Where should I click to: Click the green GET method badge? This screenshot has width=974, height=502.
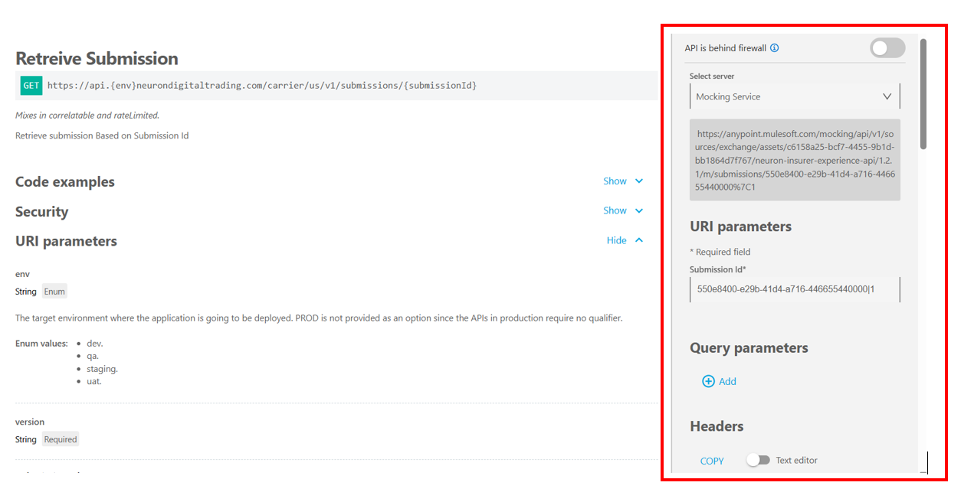(x=31, y=85)
